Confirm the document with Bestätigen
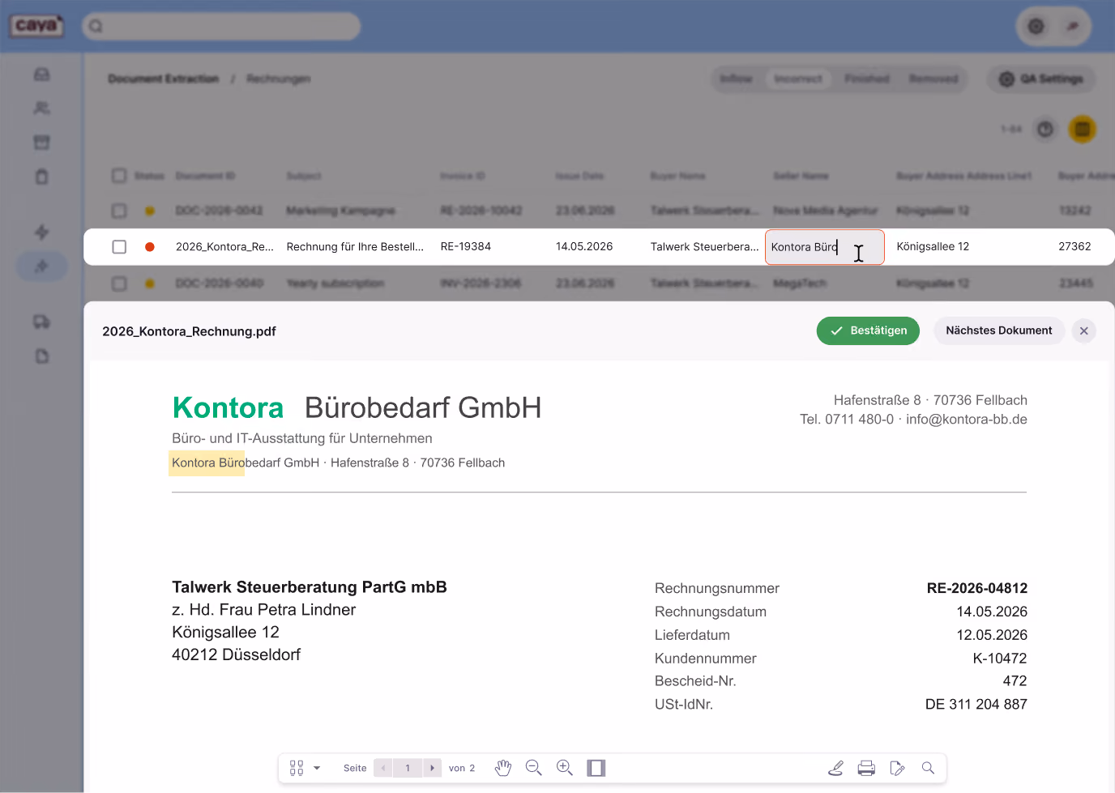The width and height of the screenshot is (1115, 793). click(x=868, y=330)
